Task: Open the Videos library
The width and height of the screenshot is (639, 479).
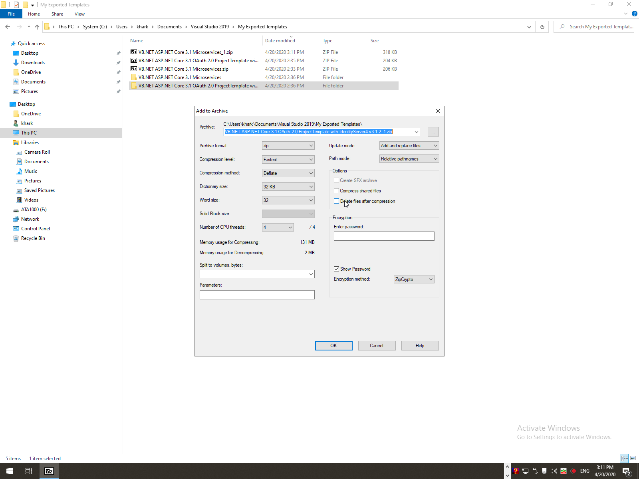Action: [x=31, y=200]
